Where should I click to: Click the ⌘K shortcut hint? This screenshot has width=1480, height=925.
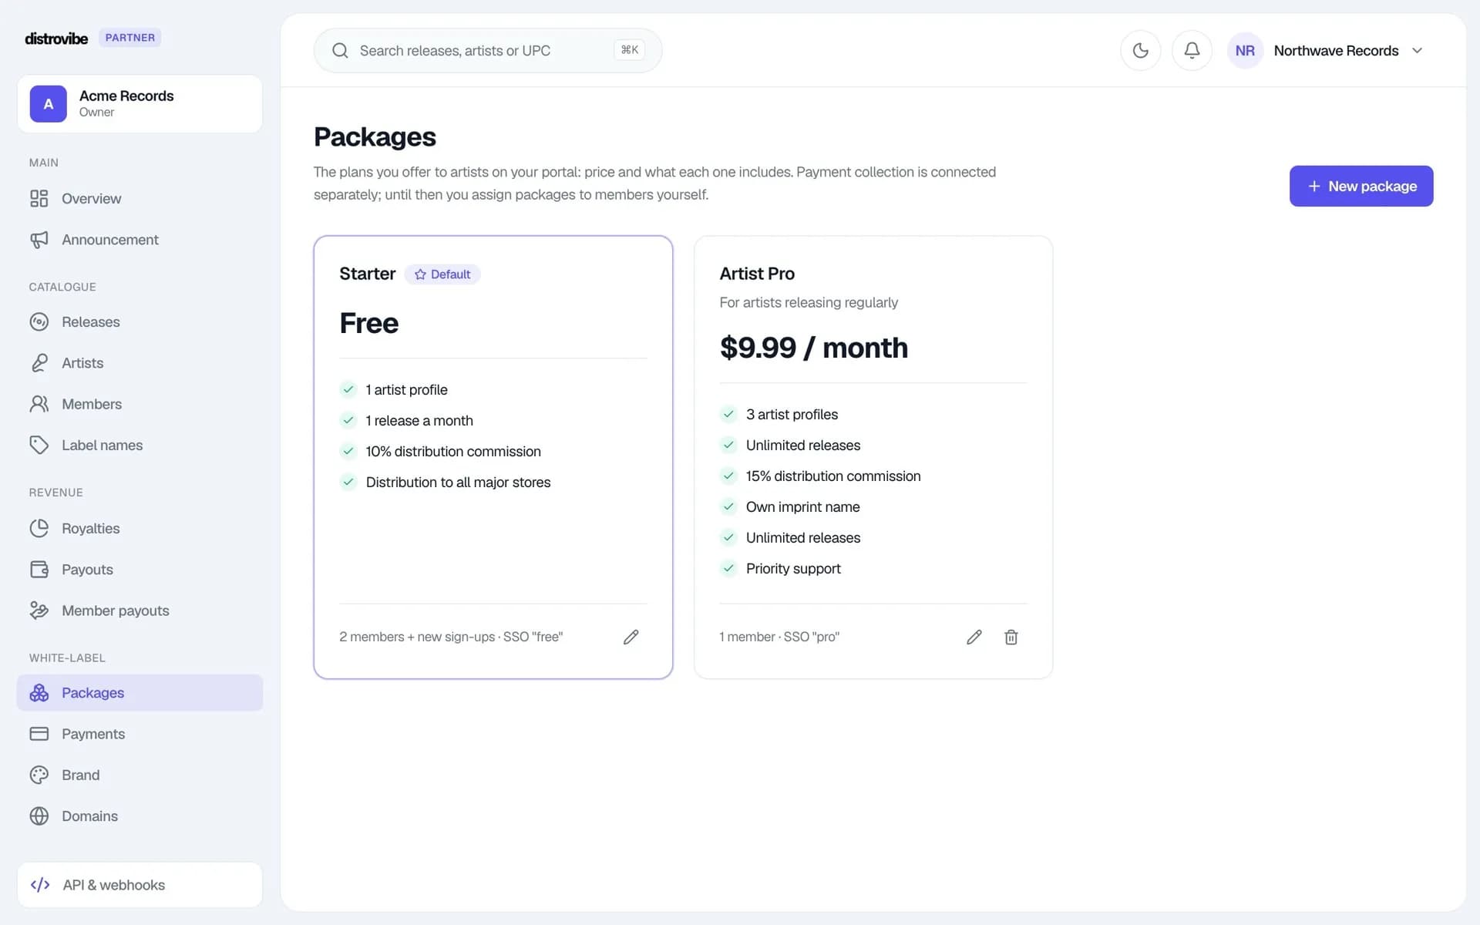pyautogui.click(x=630, y=50)
